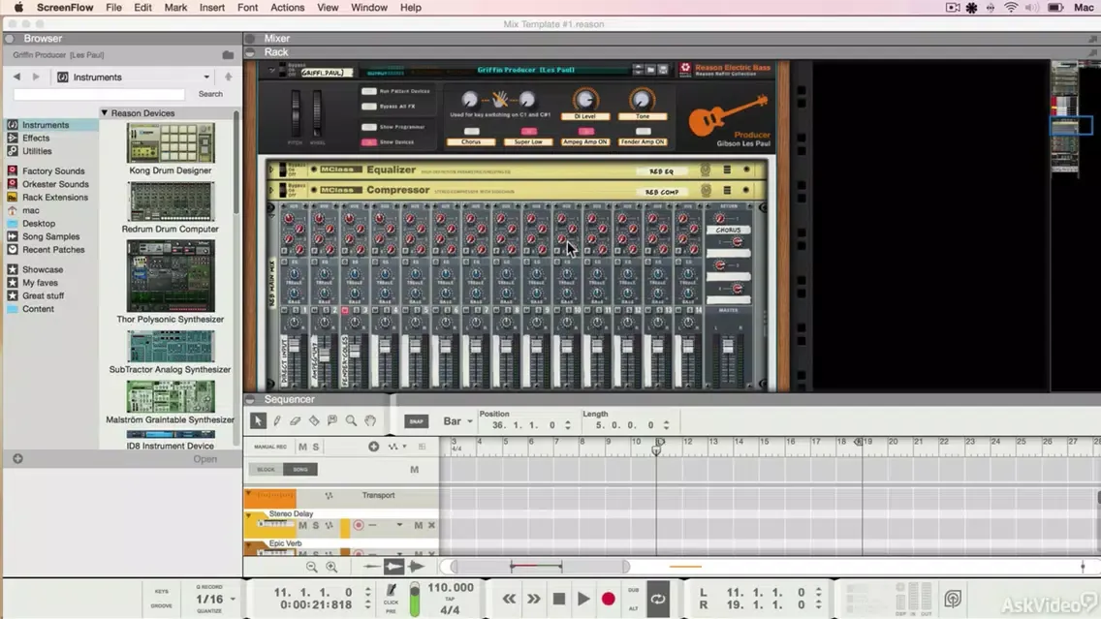Click the Fast Forward transport button
Screen dimensions: 1101x619
pos(534,599)
